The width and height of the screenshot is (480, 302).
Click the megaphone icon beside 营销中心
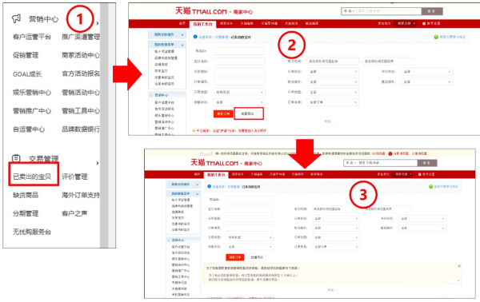point(16,18)
